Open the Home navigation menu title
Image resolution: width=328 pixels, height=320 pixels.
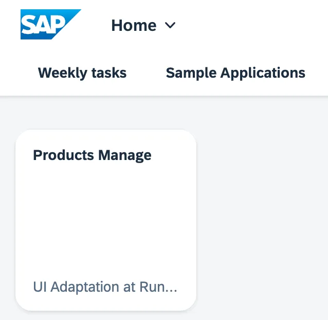click(143, 25)
